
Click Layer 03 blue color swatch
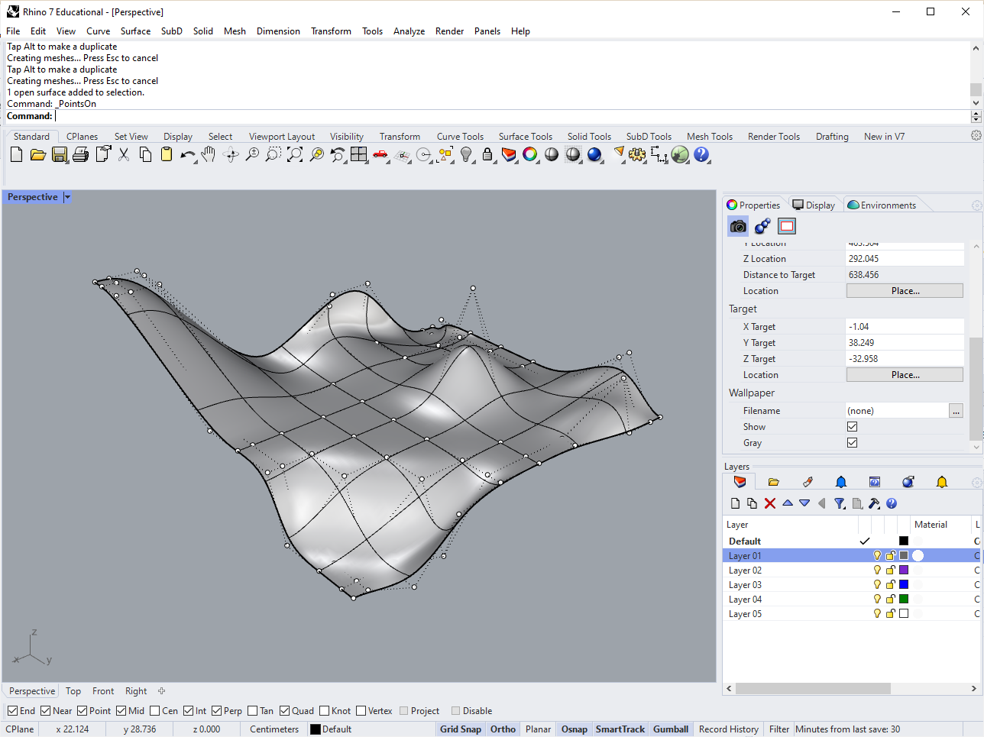904,585
